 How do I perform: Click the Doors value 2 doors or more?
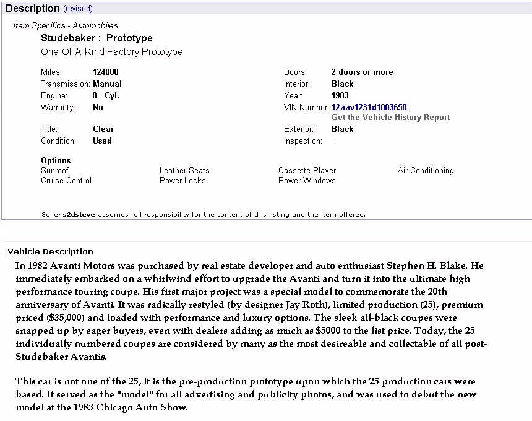click(x=363, y=72)
